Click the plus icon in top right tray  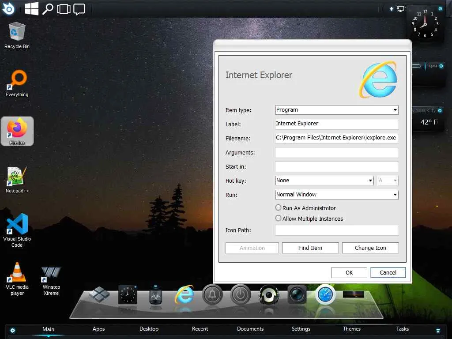click(x=391, y=9)
